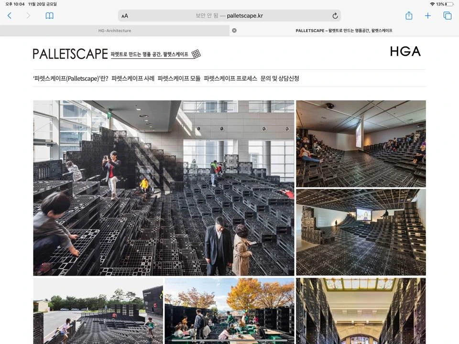The image size is (459, 344).
Task: Reload the page with the refresh icon
Action: coord(335,16)
